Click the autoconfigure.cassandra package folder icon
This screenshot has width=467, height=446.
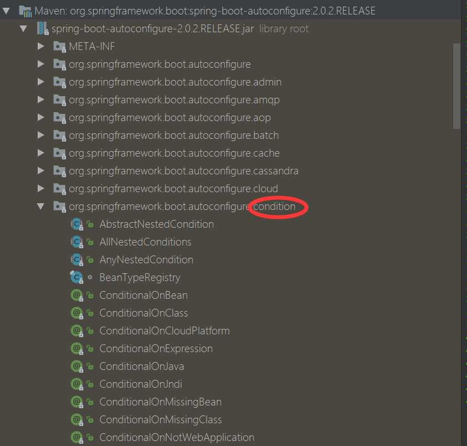coord(59,171)
